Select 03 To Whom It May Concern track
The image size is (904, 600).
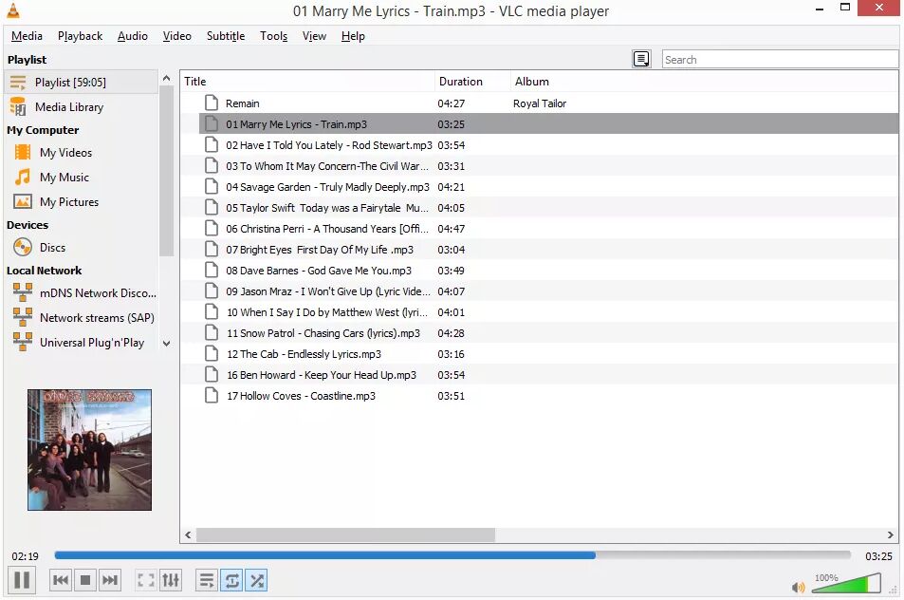[x=539, y=165]
